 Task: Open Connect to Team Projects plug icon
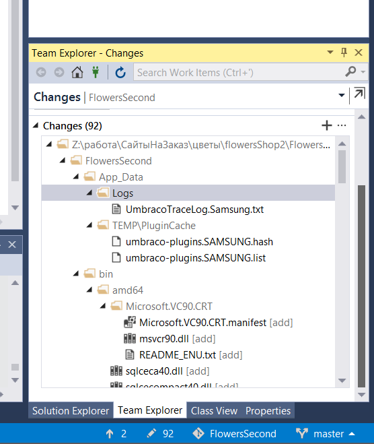96,72
